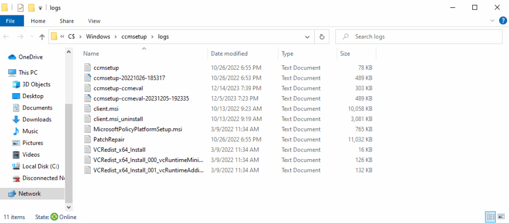Viewport: 509px width, 223px height.
Task: Click the forward navigation arrow
Action: [x=20, y=37]
